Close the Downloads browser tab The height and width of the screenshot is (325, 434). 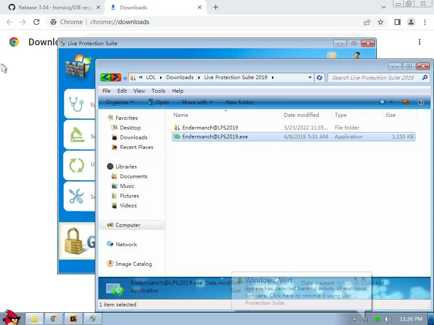tap(200, 8)
